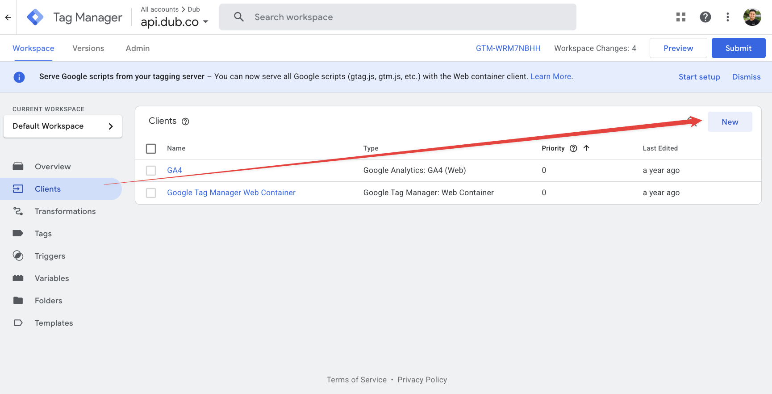Check the Google Tag Manager Web Container checkbox
This screenshot has width=772, height=394.
(x=151, y=193)
